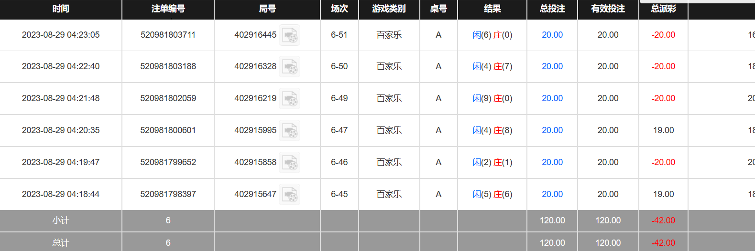The width and height of the screenshot is (755, 251).
Task: Click the 游戏类别 column header
Action: point(389,9)
